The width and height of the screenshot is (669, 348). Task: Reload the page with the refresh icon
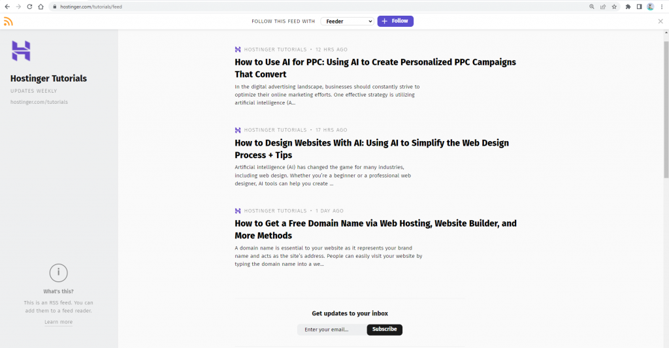pos(29,7)
